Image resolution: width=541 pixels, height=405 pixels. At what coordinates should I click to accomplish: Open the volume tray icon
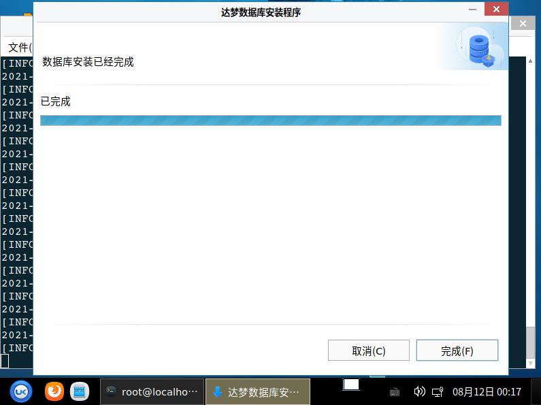419,391
